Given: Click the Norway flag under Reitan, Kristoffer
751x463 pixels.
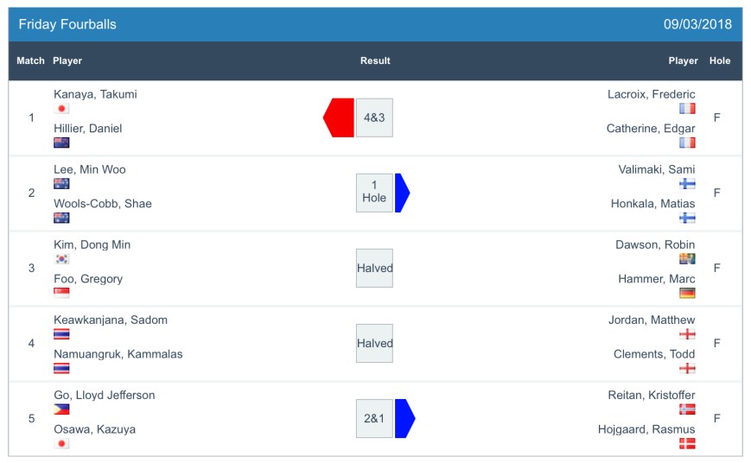Looking at the screenshot, I should [x=687, y=409].
